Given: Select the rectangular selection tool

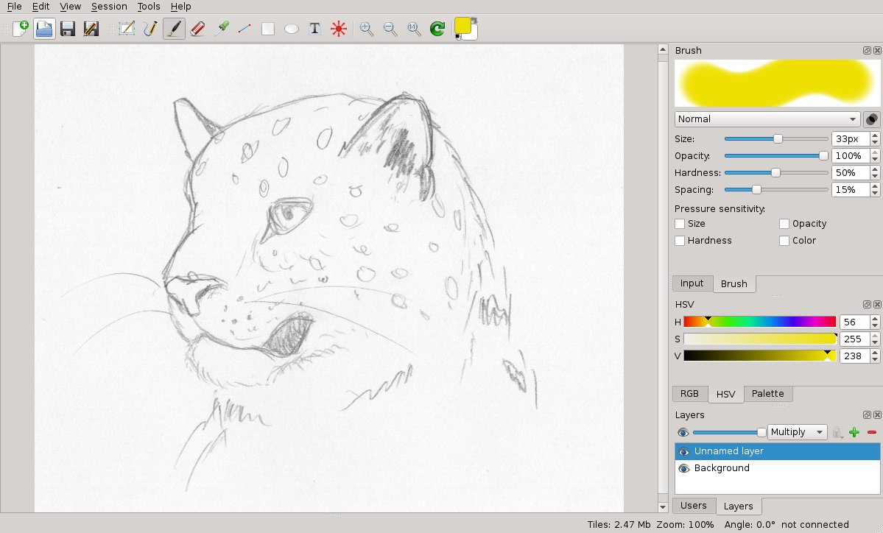Looking at the screenshot, I should [126, 29].
